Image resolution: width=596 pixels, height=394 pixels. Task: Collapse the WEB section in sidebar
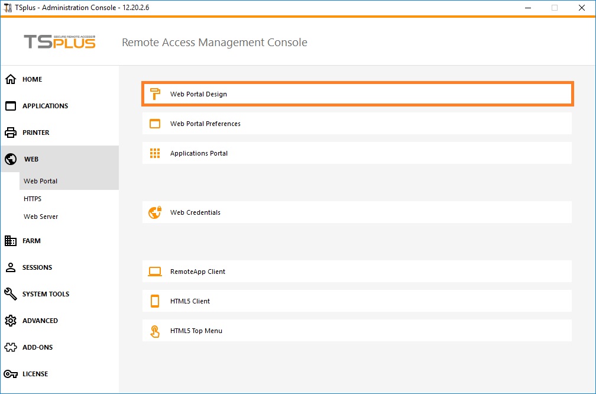tap(31, 159)
